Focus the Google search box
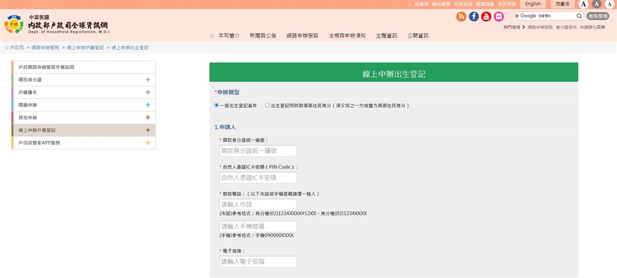The width and height of the screenshot is (617, 278). tap(545, 16)
